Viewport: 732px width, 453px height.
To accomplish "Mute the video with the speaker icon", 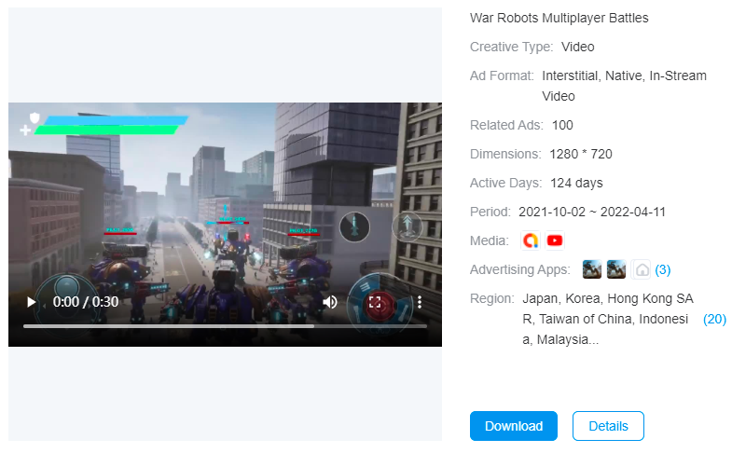I will pyautogui.click(x=330, y=302).
